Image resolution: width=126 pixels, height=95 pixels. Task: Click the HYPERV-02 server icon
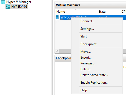(8, 7)
